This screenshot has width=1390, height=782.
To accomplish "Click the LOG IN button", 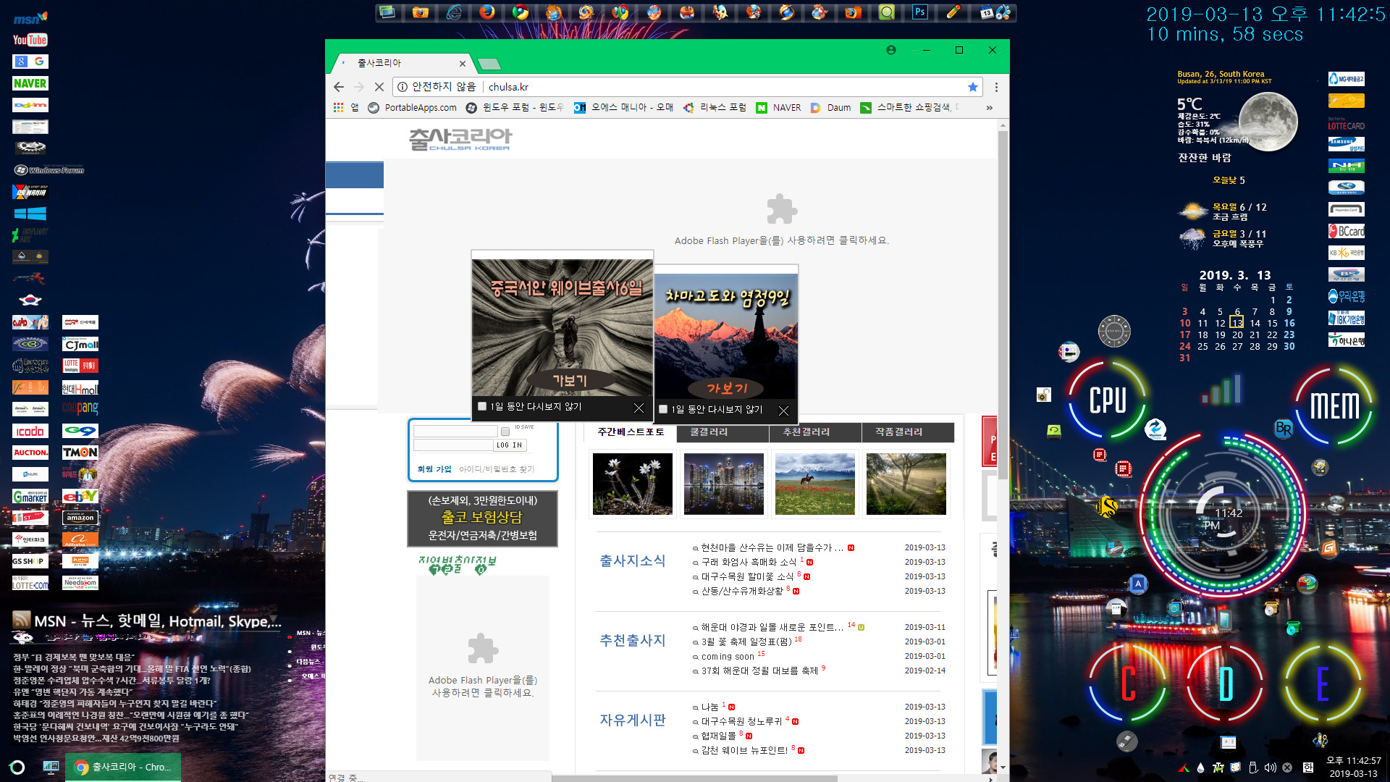I will pyautogui.click(x=510, y=445).
